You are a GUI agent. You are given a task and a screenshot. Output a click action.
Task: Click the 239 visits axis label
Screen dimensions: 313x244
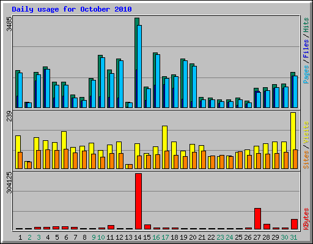tap(9, 117)
